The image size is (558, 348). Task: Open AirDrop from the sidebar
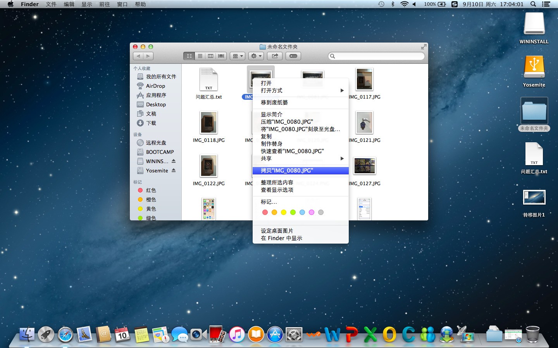tap(155, 86)
